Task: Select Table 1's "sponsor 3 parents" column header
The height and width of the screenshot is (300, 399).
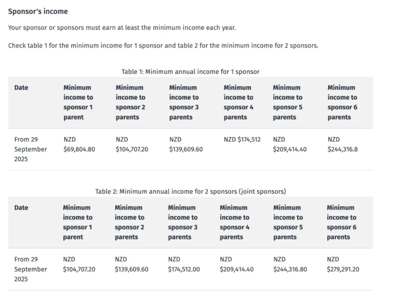Action: (x=184, y=102)
